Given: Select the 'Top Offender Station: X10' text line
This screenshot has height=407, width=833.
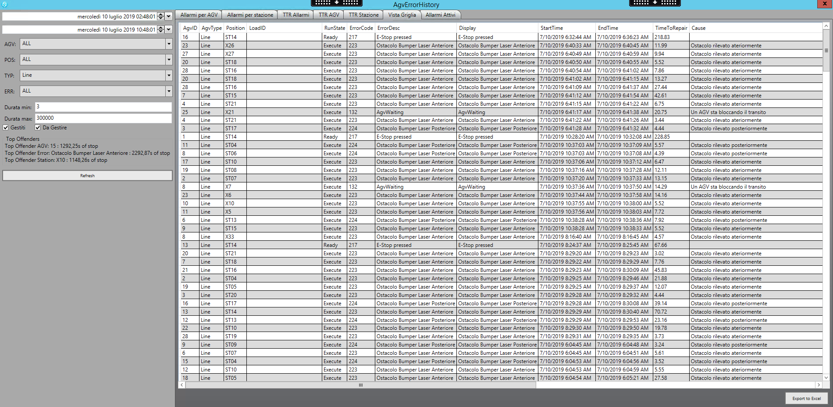Looking at the screenshot, I should point(56,160).
